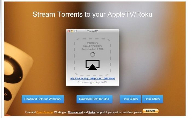Click the 'Downloaded: 5.7MB' text
Image resolution: width=188 pixels, height=118 pixels.
[92, 49]
